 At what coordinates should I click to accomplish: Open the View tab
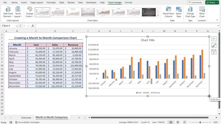80,2
